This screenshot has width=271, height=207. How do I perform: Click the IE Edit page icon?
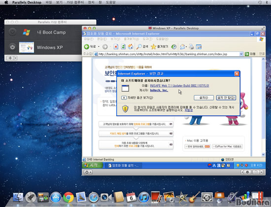pyautogui.click(x=199, y=47)
